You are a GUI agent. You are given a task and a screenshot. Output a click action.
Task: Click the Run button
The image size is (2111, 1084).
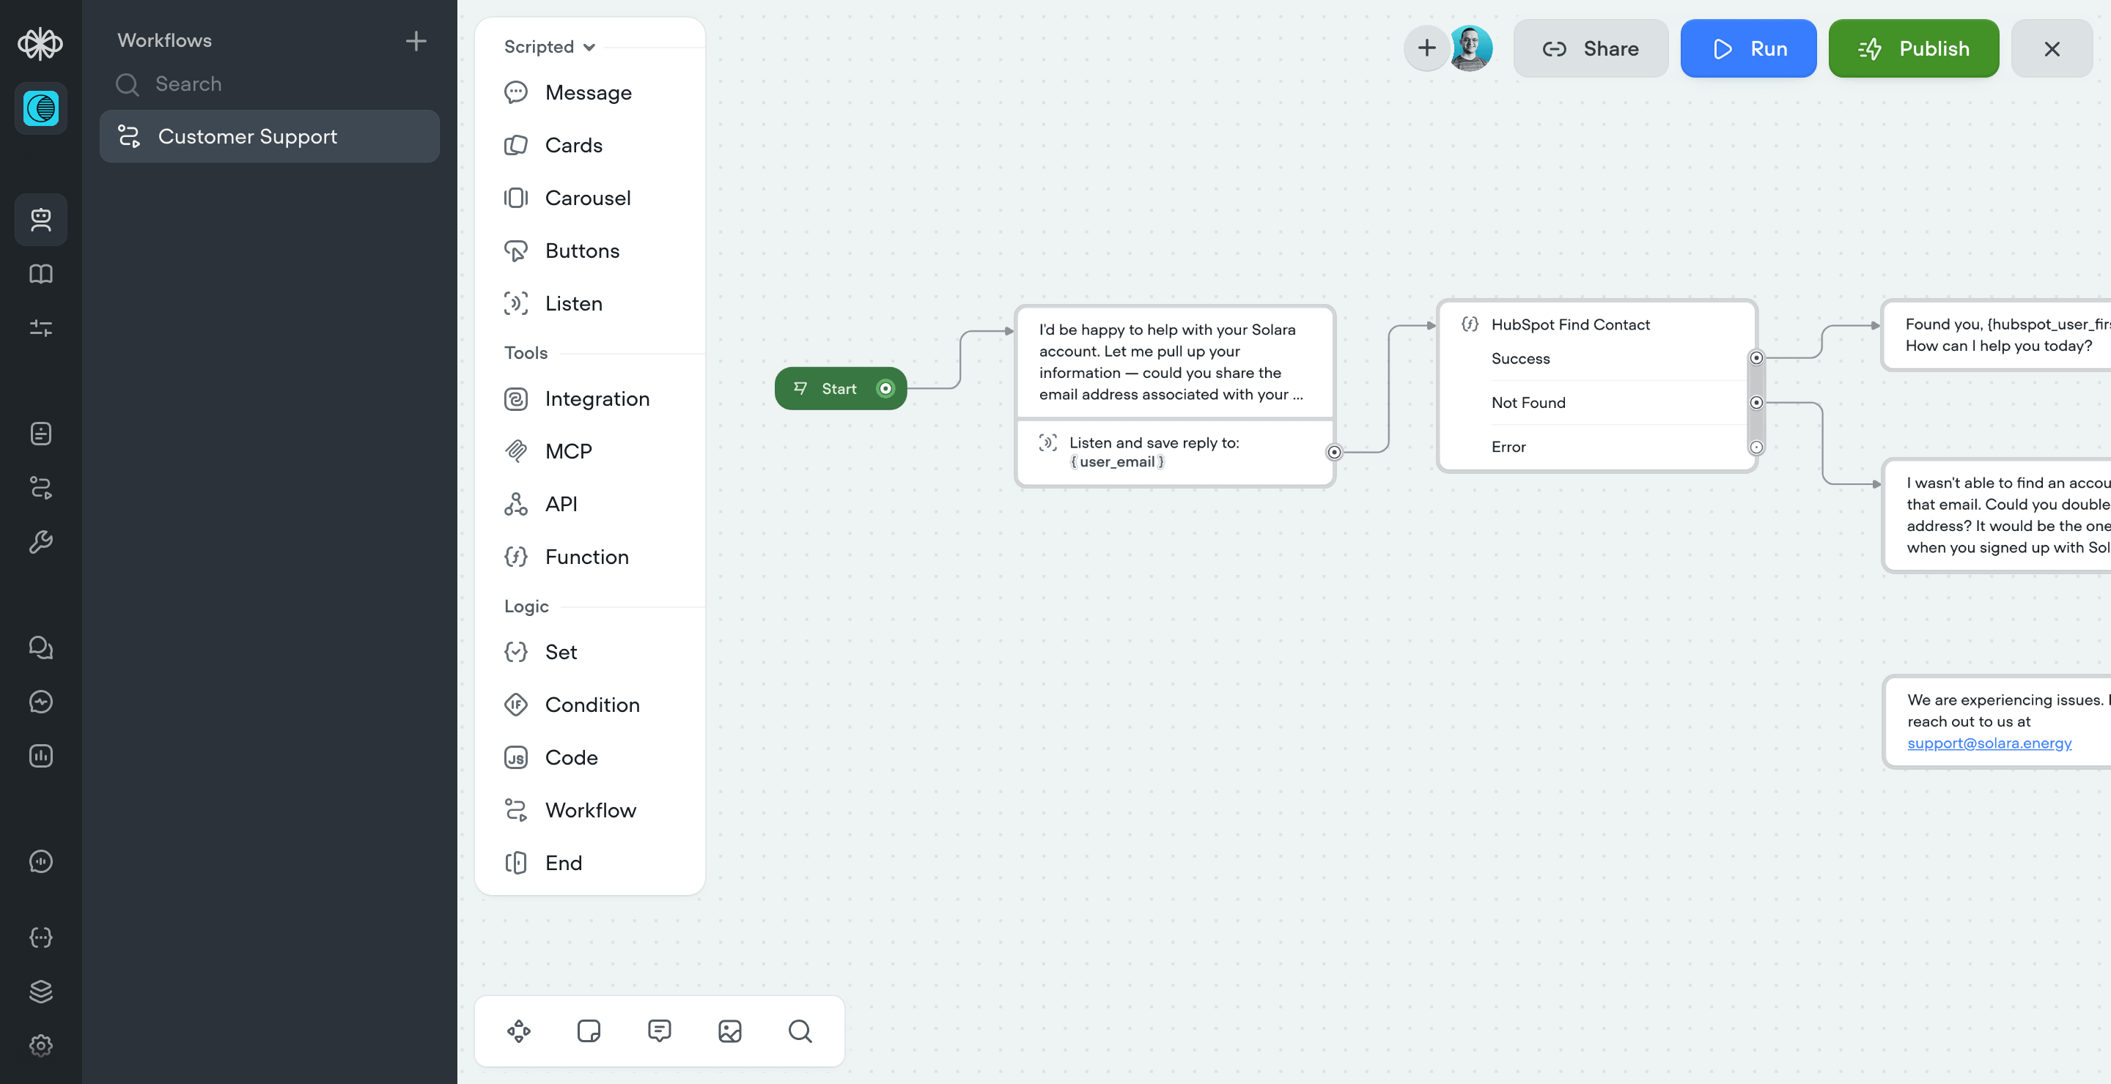coord(1748,48)
